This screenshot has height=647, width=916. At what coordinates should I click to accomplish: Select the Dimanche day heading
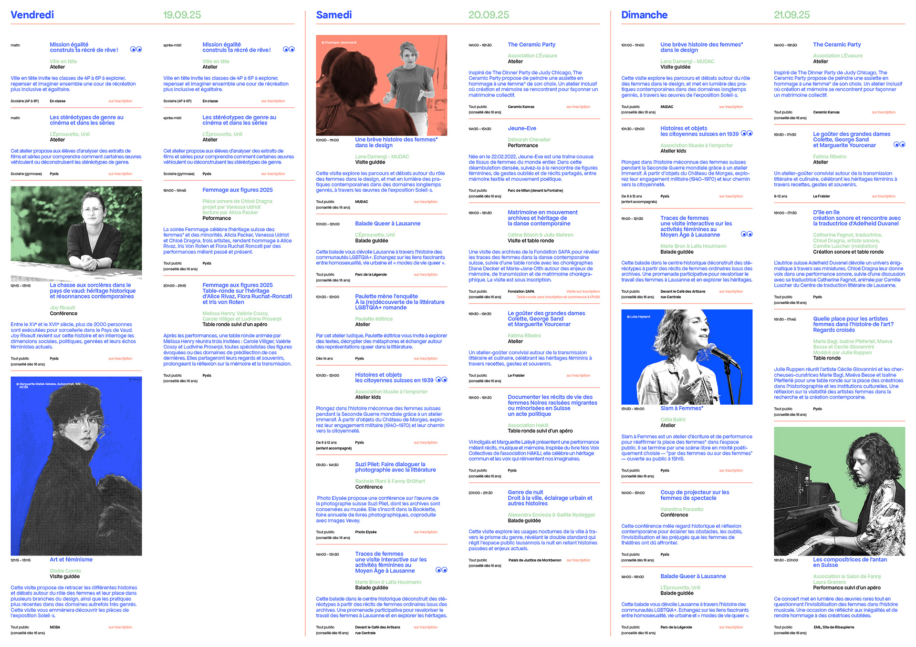644,15
